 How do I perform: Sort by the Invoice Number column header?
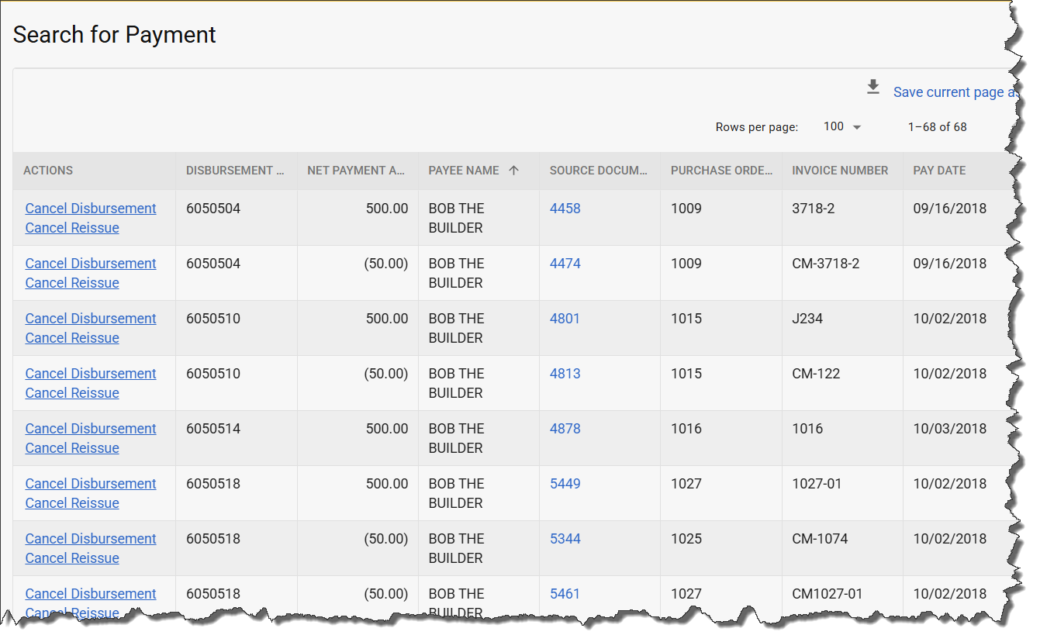pyautogui.click(x=841, y=170)
